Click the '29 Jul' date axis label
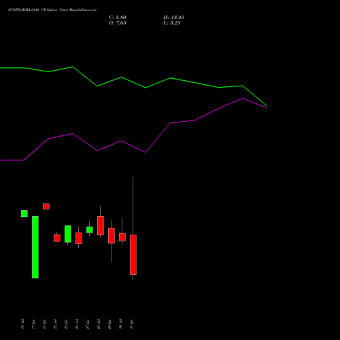The height and width of the screenshot is (340, 340). click(109, 324)
